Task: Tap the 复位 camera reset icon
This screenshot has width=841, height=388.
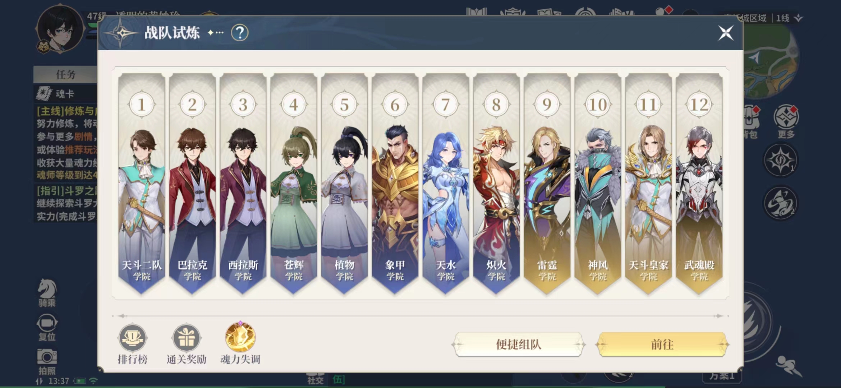Action: pos(47,323)
